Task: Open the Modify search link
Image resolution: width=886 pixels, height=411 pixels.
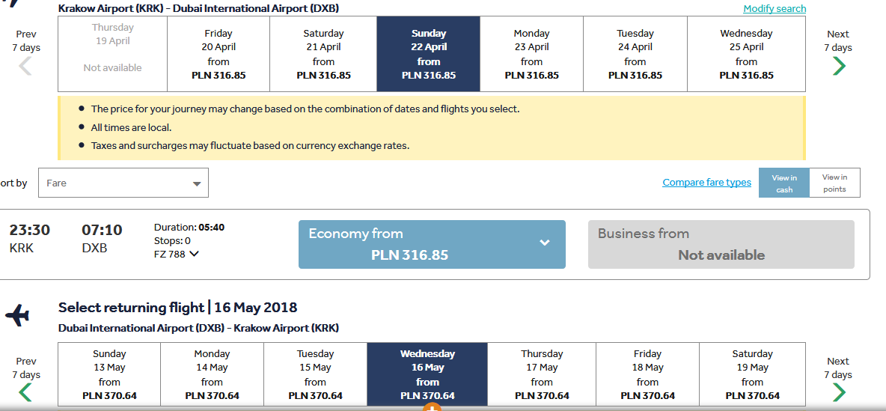Action: (775, 8)
